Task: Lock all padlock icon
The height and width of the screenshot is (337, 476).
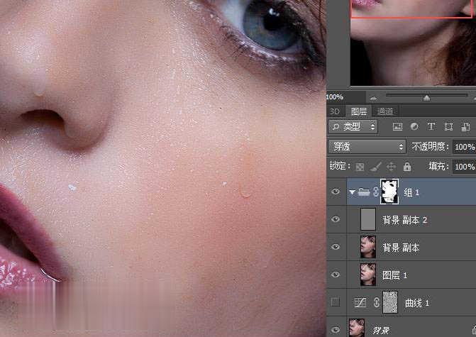Action: click(407, 167)
